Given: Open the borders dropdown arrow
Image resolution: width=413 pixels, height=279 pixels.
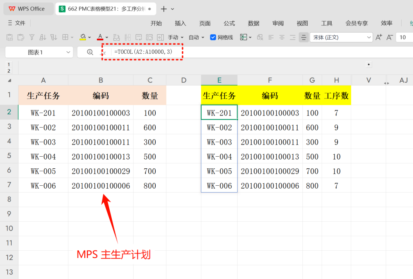Looking at the screenshot, I should click(72, 38).
